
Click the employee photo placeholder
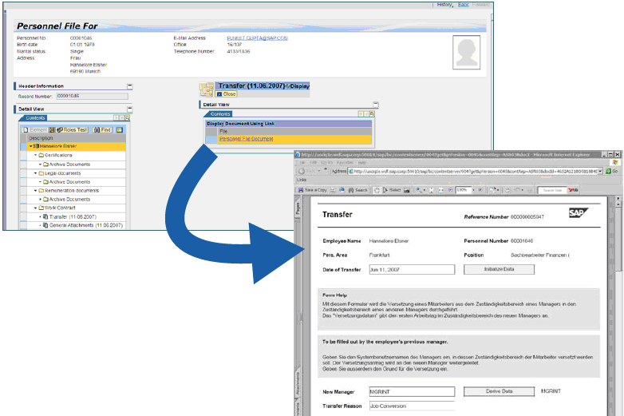(465, 53)
